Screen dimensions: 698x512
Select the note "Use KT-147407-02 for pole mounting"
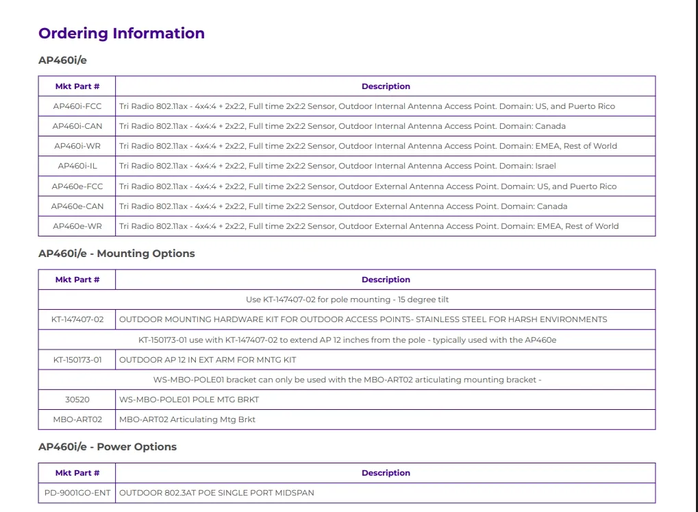[347, 300]
